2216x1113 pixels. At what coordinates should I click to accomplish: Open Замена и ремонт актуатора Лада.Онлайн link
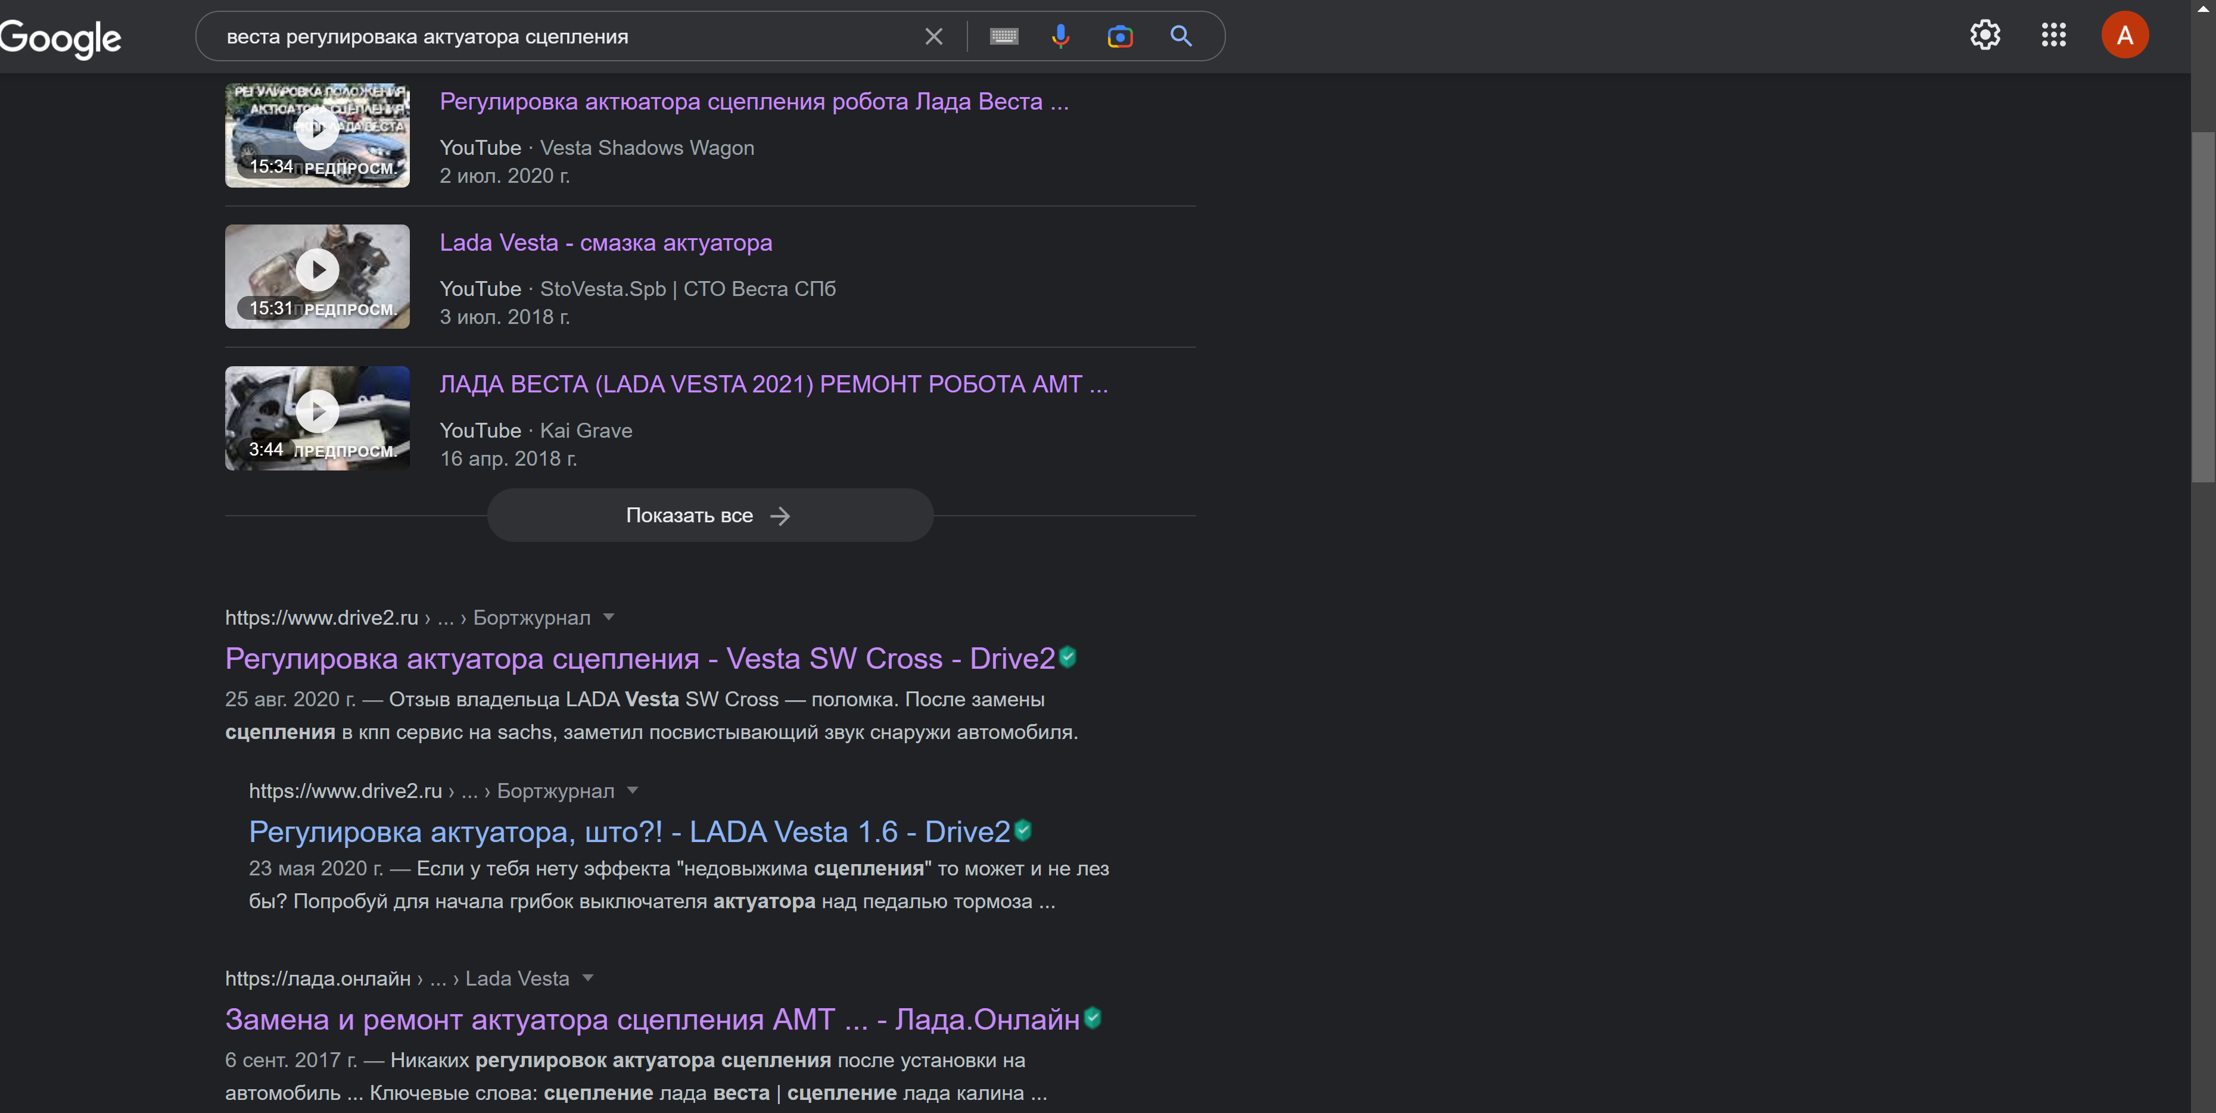coord(651,1018)
